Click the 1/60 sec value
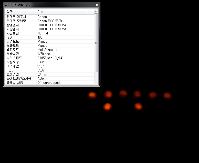Screen dimensions: 199x163 (44, 54)
